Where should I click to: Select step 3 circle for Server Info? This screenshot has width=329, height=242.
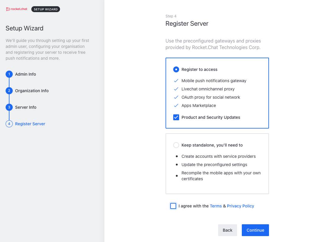pos(9,107)
